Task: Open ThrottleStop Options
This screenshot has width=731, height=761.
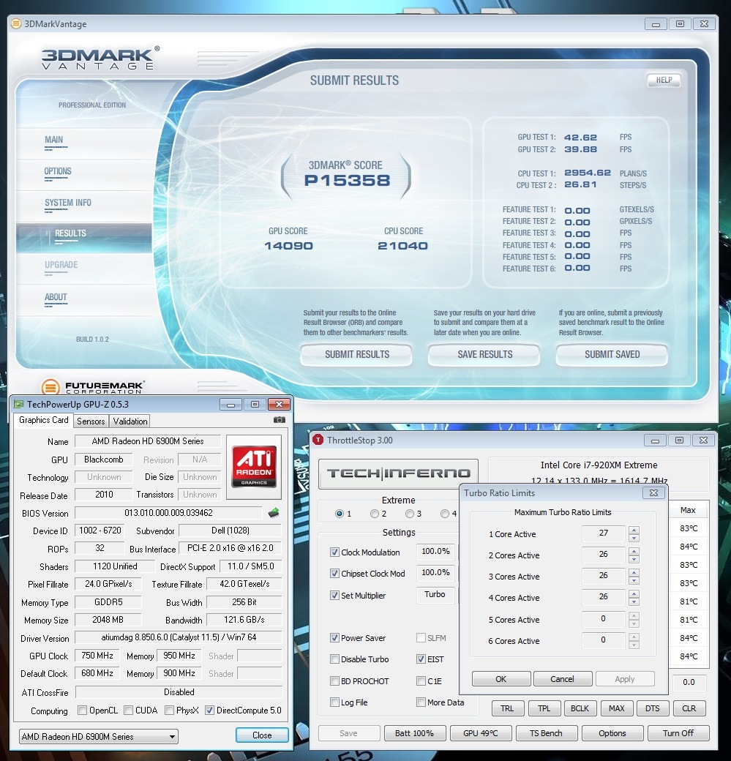Action: pyautogui.click(x=612, y=733)
